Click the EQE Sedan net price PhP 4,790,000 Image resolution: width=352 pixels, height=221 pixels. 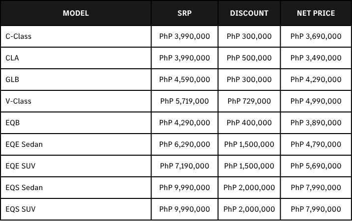point(316,144)
